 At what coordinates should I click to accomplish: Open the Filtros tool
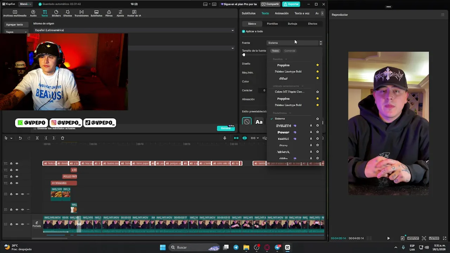click(109, 13)
